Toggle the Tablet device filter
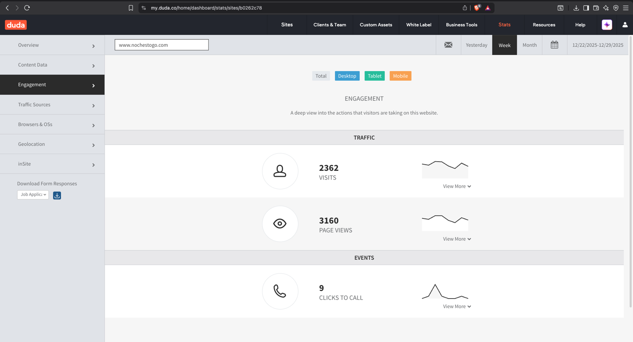Screen dimensions: 633x342 [x=374, y=76]
